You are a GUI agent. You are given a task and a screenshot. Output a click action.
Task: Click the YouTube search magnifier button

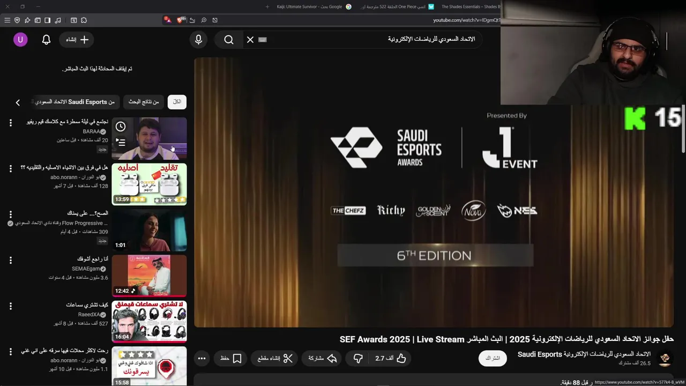click(x=229, y=40)
